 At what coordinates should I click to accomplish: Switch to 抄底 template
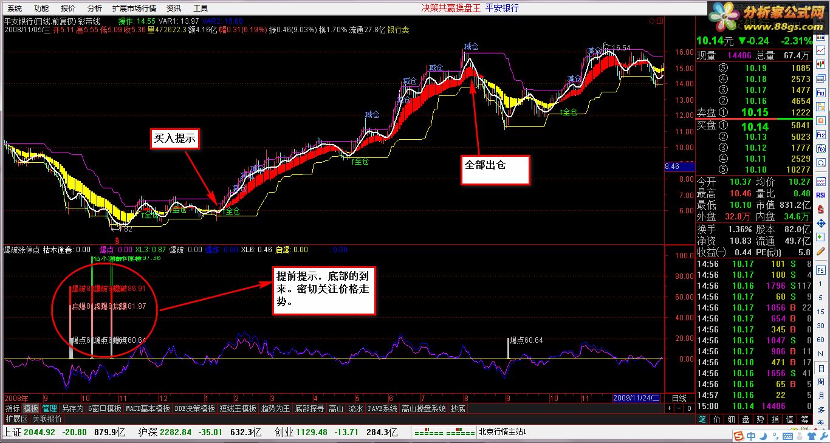458,408
